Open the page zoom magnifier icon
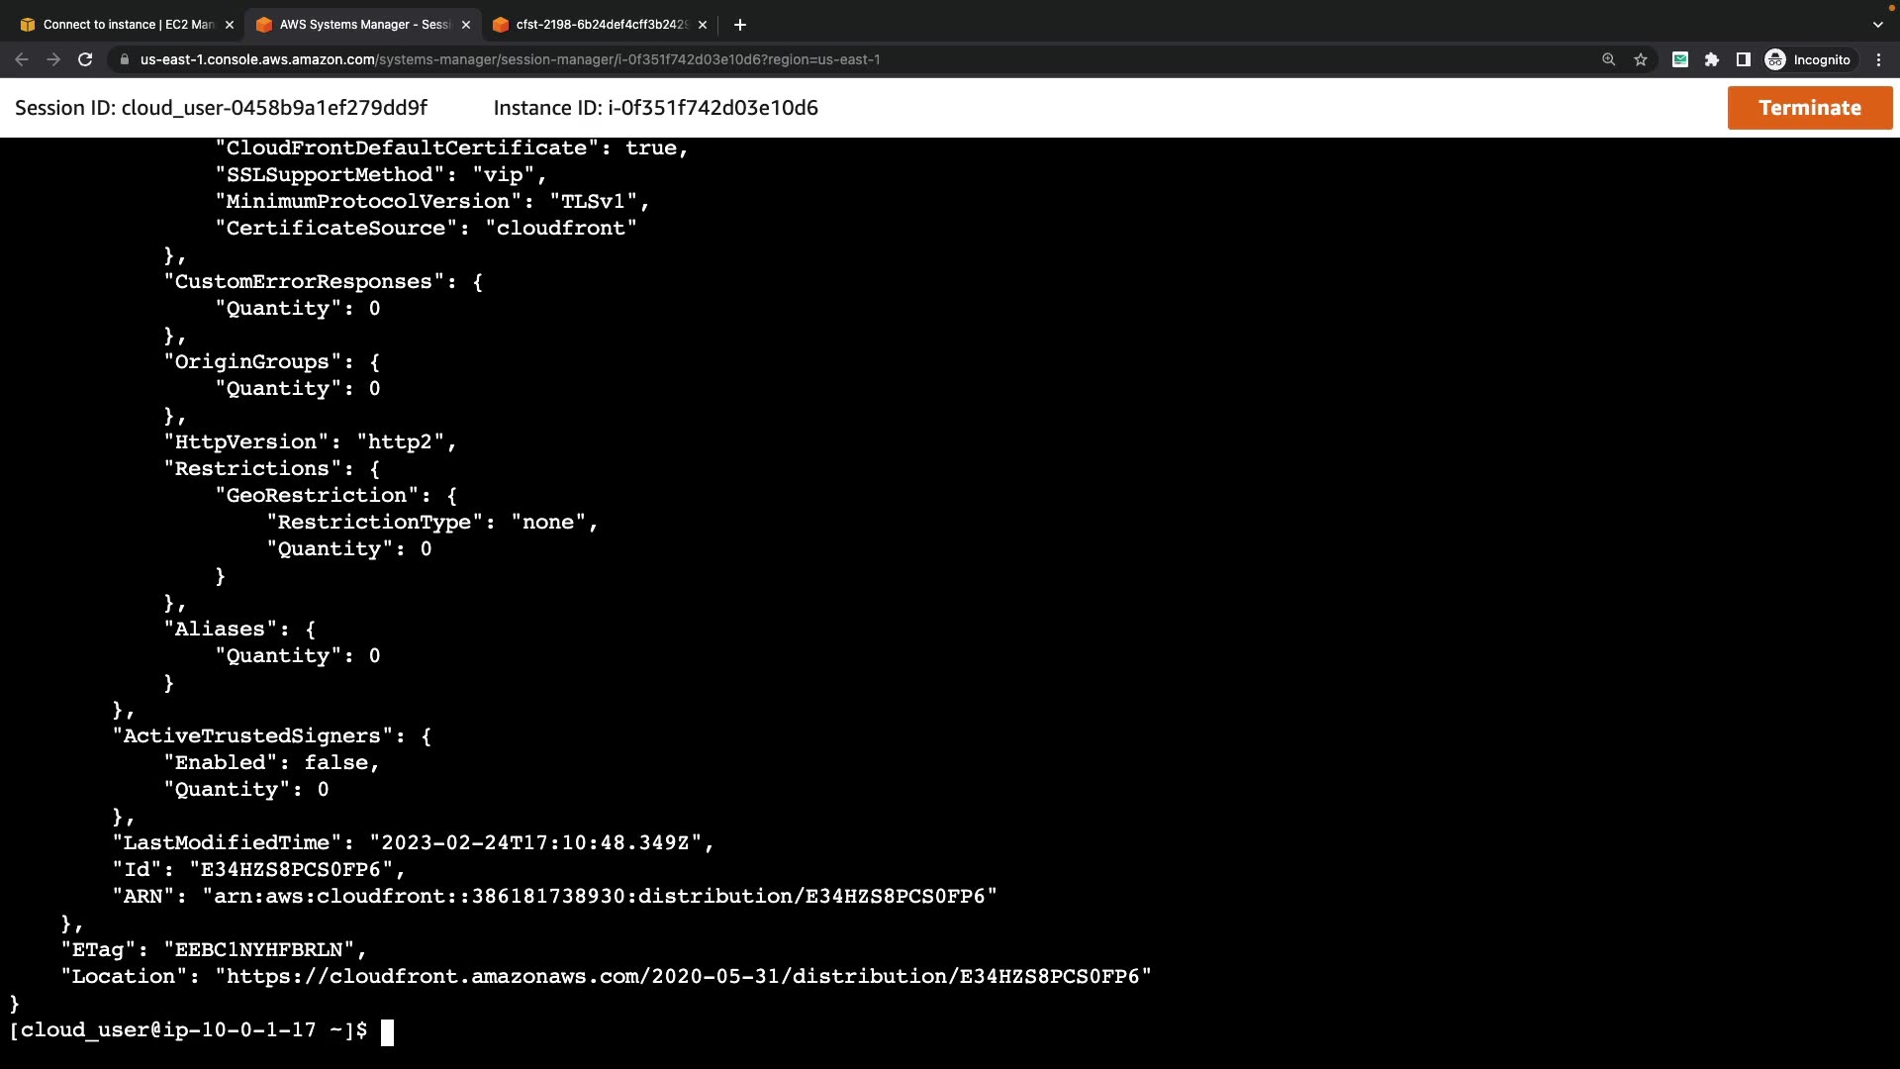This screenshot has height=1069, width=1900. pyautogui.click(x=1609, y=59)
